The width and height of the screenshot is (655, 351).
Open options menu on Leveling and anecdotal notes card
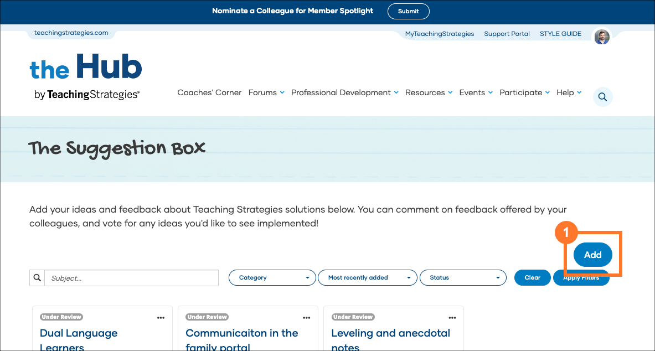click(x=452, y=318)
